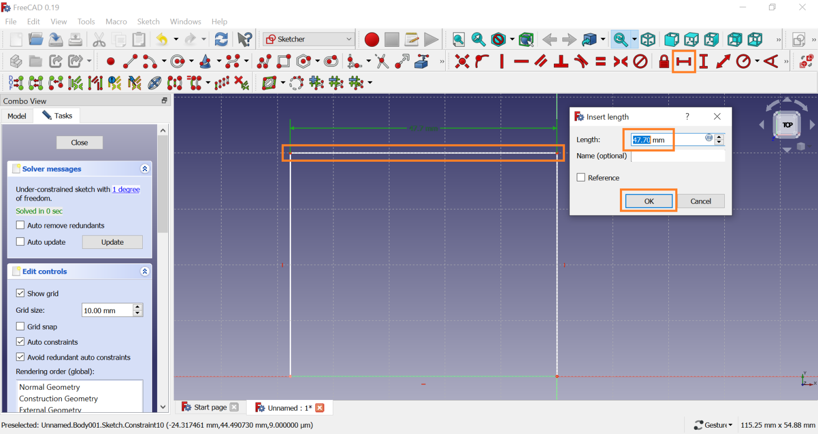This screenshot has height=434, width=818.
Task: Collapse the Edit controls section
Action: click(x=144, y=271)
